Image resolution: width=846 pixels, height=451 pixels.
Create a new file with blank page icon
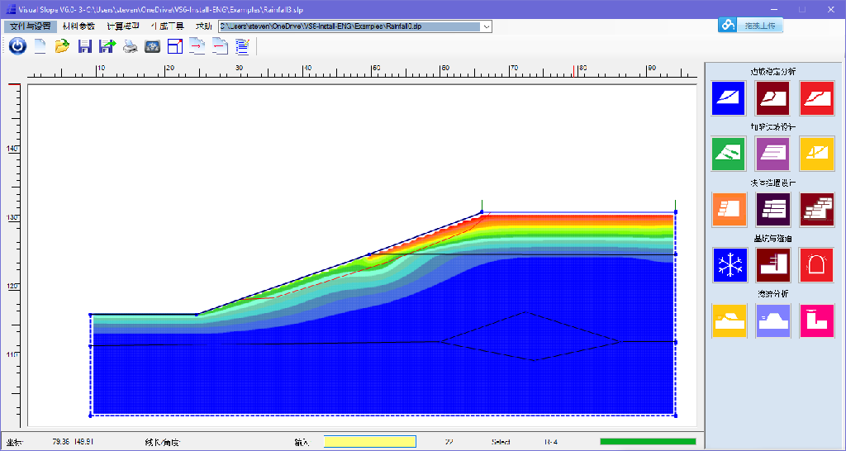tap(40, 46)
